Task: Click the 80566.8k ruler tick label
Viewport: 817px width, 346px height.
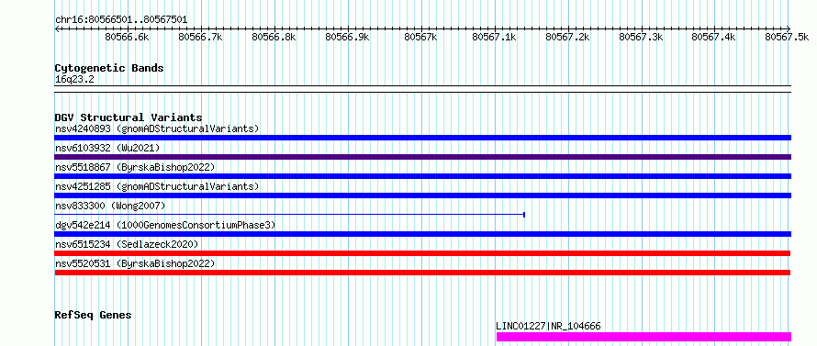Action: pos(274,37)
